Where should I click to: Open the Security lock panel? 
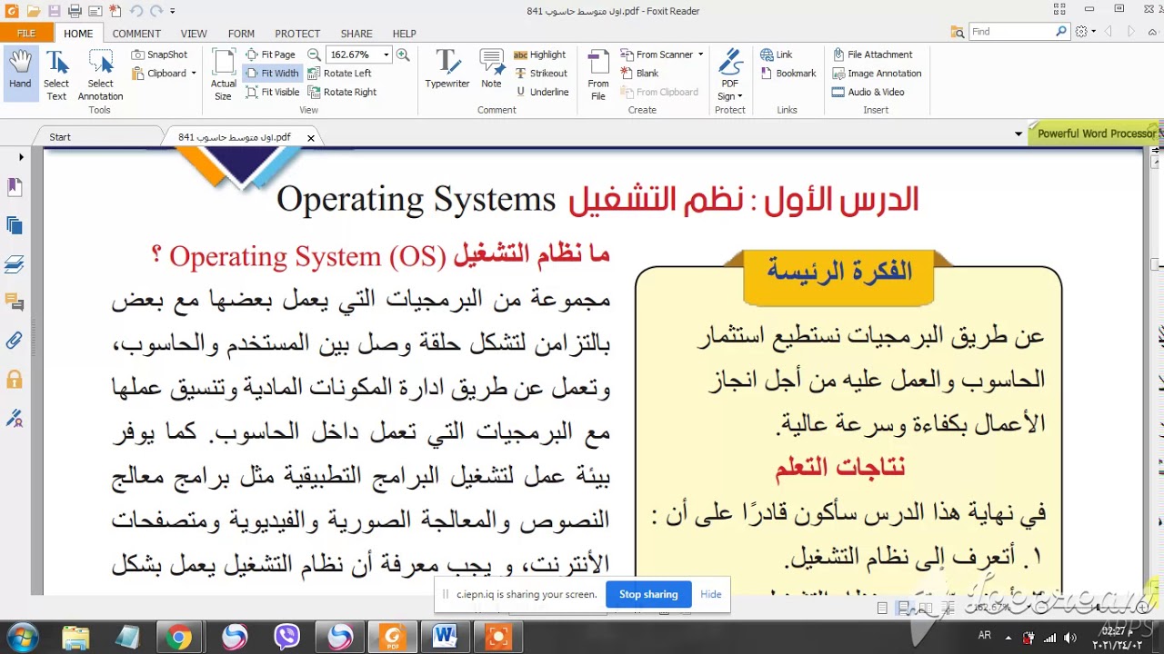pyautogui.click(x=14, y=379)
